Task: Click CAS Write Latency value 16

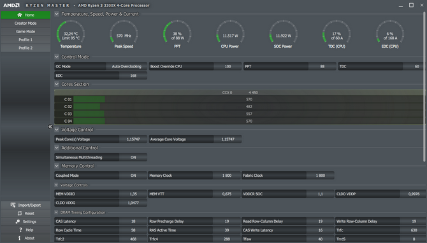Action: 320,230
